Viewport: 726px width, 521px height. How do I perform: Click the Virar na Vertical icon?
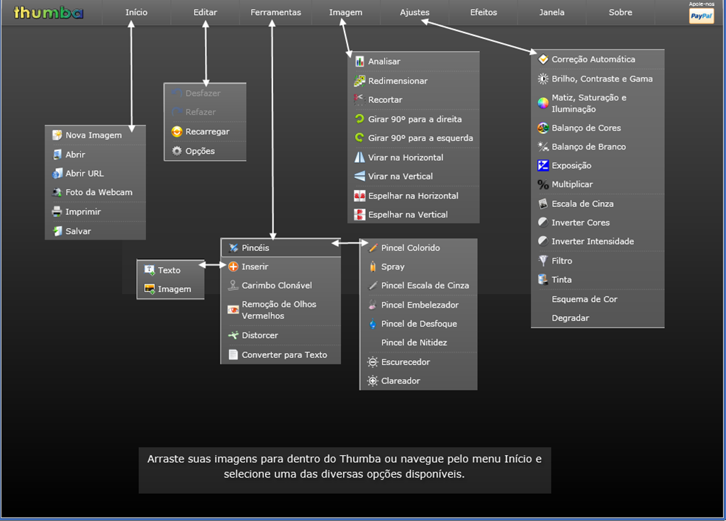click(359, 176)
